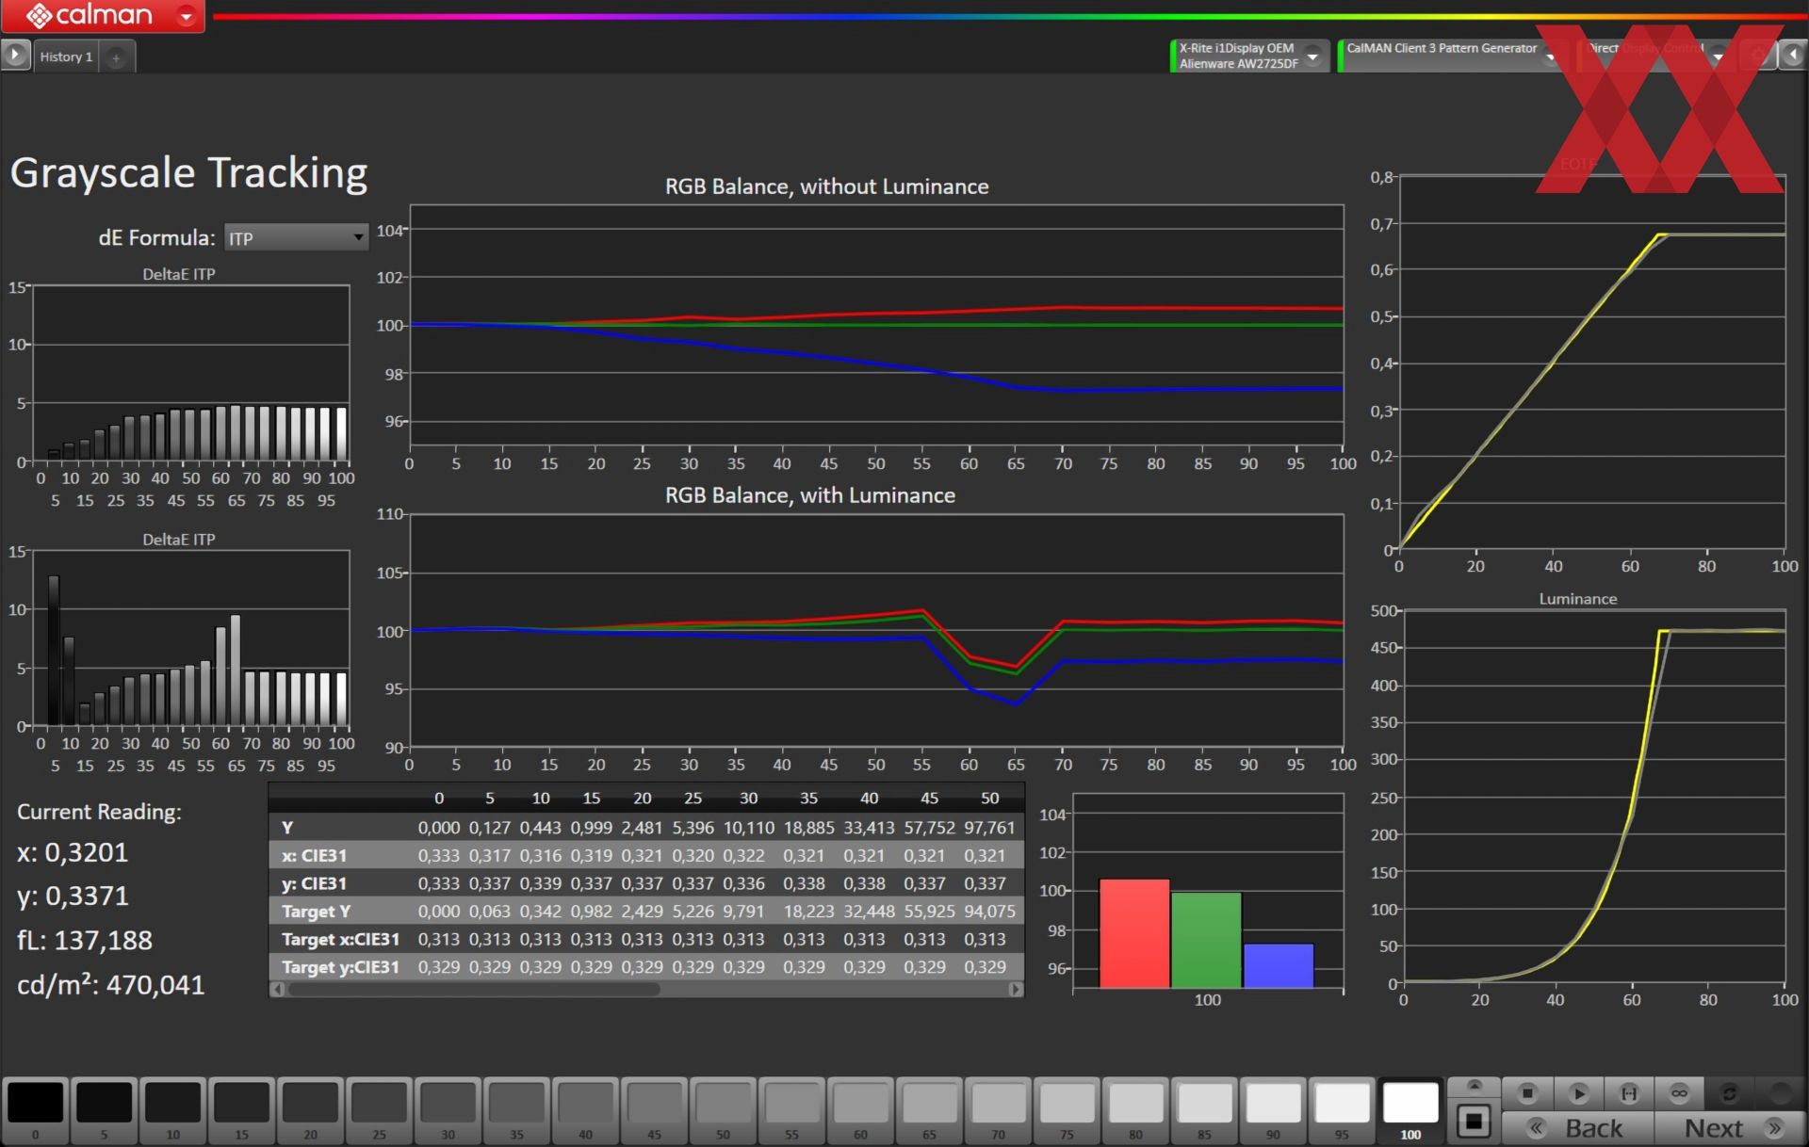The image size is (1809, 1147).
Task: Click the Grayscale Tracking page title
Action: (x=188, y=173)
